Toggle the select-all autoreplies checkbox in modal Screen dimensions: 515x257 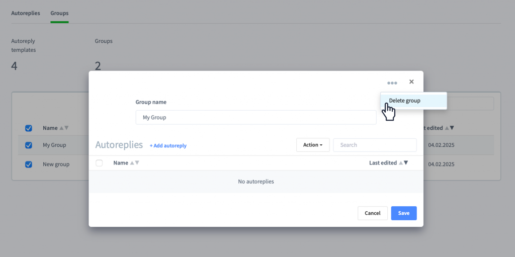[x=99, y=162]
